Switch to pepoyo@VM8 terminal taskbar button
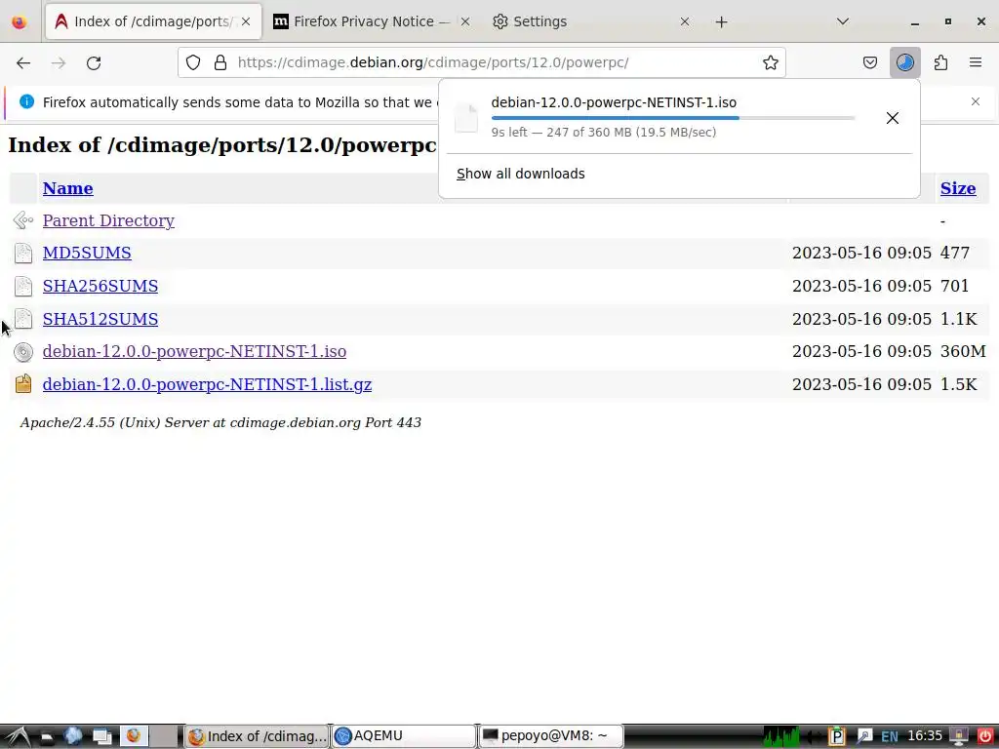 click(550, 736)
